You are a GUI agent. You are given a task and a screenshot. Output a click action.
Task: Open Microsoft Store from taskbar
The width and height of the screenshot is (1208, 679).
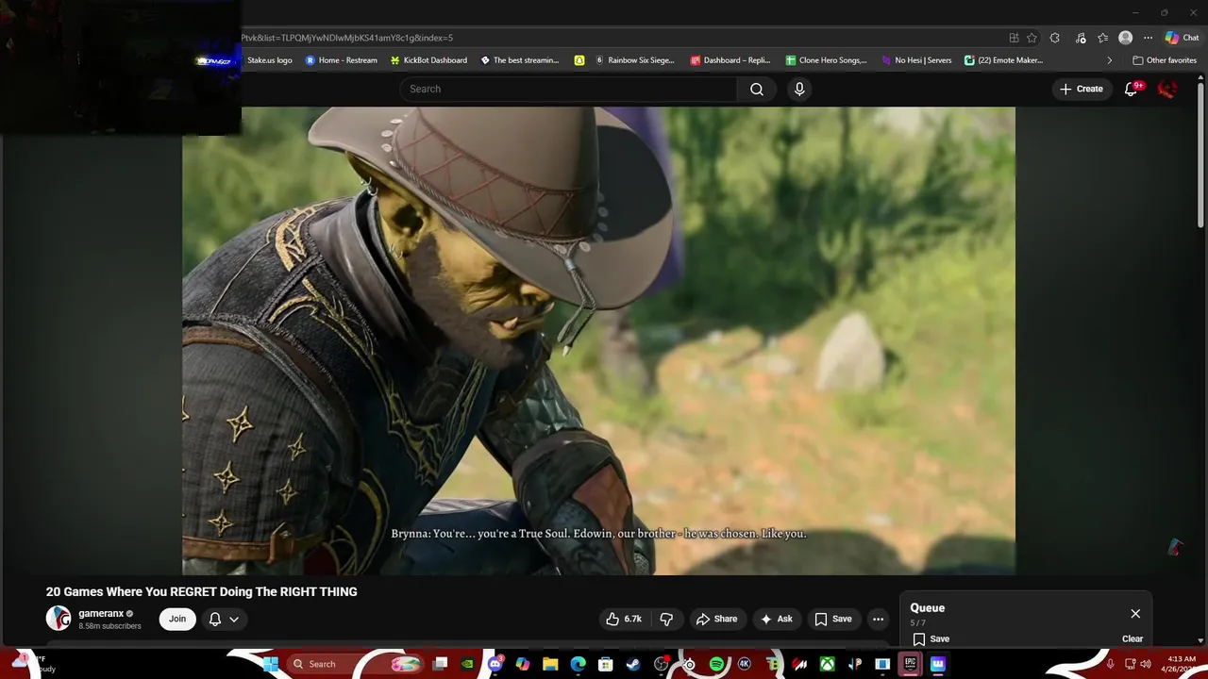[x=606, y=664]
